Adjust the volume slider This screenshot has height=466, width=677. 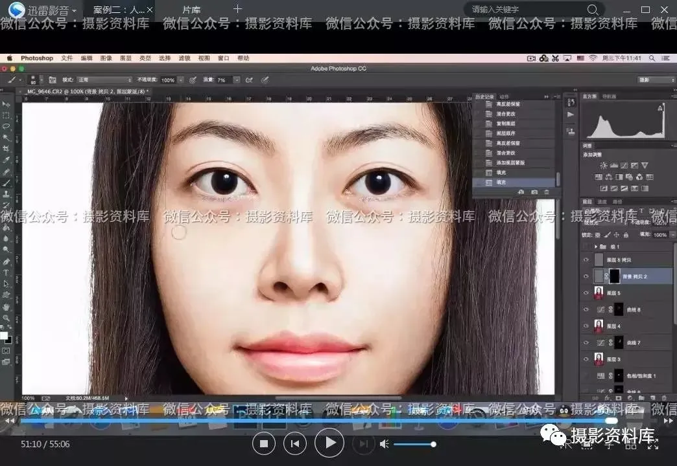click(x=414, y=444)
